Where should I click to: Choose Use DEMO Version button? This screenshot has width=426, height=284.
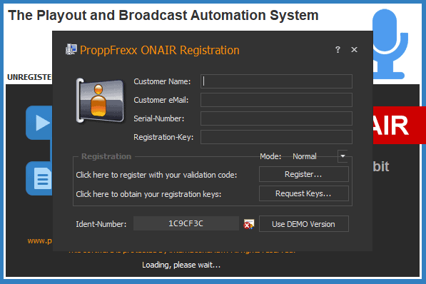click(x=304, y=224)
